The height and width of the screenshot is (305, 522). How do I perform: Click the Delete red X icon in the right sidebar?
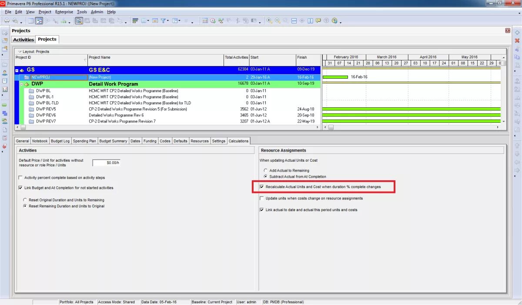(x=517, y=40)
